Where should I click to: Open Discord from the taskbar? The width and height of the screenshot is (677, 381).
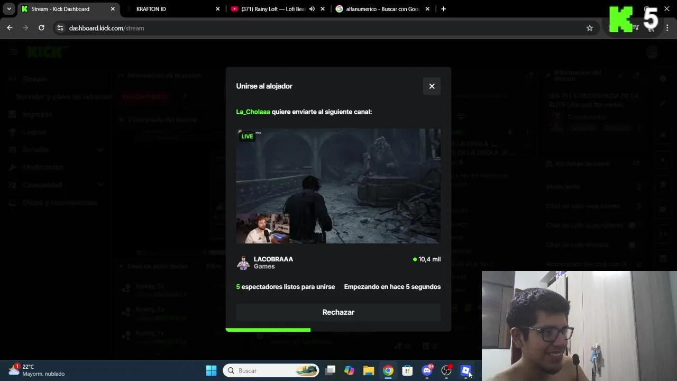click(427, 370)
